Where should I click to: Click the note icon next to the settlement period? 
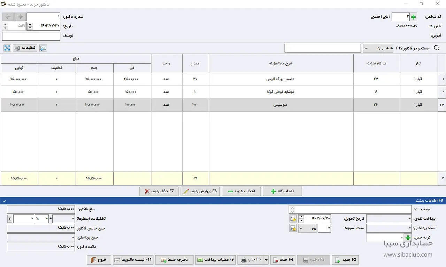click(293, 228)
